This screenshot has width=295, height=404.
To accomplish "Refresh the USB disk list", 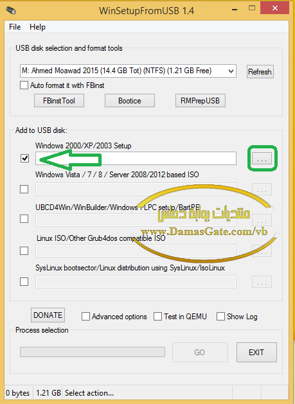I will [x=260, y=71].
